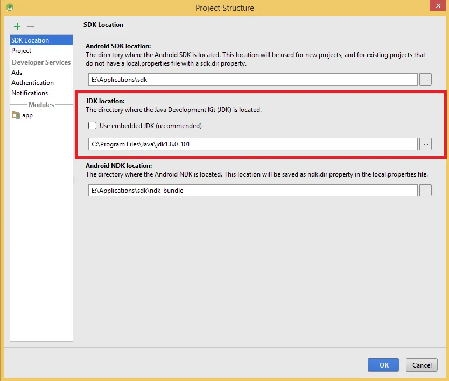Select SDK Location in sidebar
The width and height of the screenshot is (449, 381).
click(41, 40)
